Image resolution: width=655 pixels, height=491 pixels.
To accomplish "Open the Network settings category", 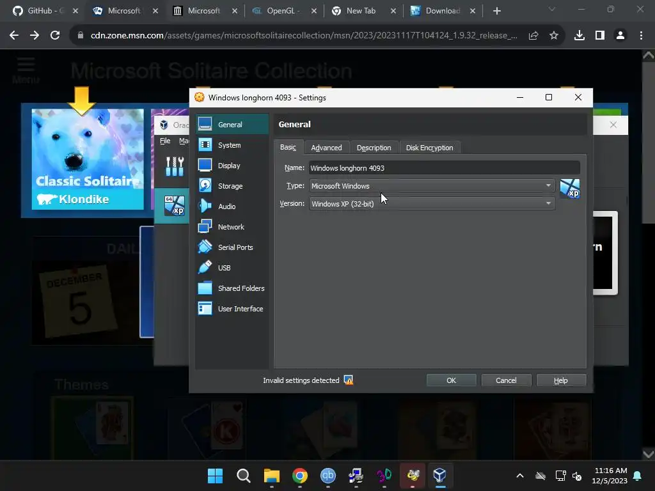I will pyautogui.click(x=232, y=227).
